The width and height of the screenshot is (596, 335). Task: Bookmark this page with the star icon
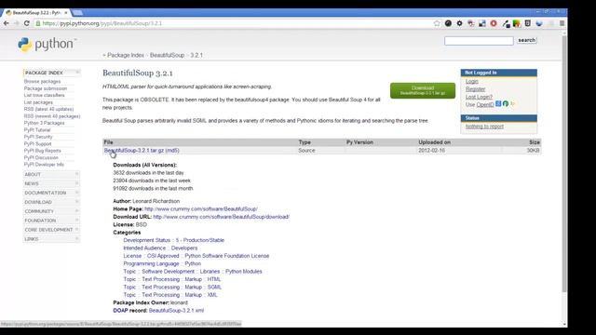(437, 23)
